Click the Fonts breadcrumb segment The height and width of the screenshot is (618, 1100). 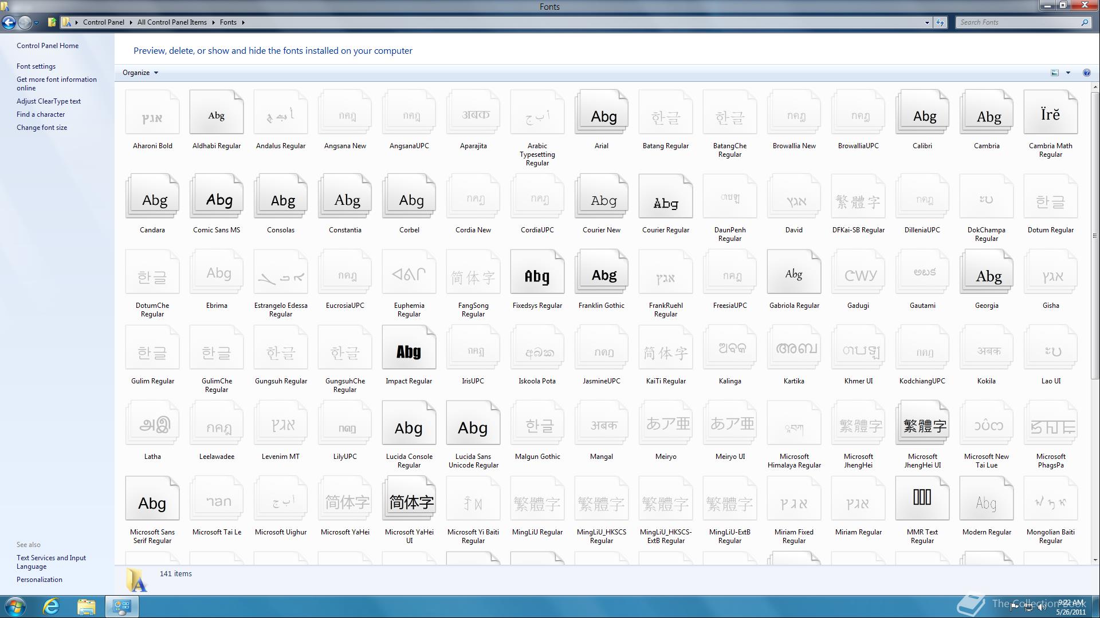[228, 22]
